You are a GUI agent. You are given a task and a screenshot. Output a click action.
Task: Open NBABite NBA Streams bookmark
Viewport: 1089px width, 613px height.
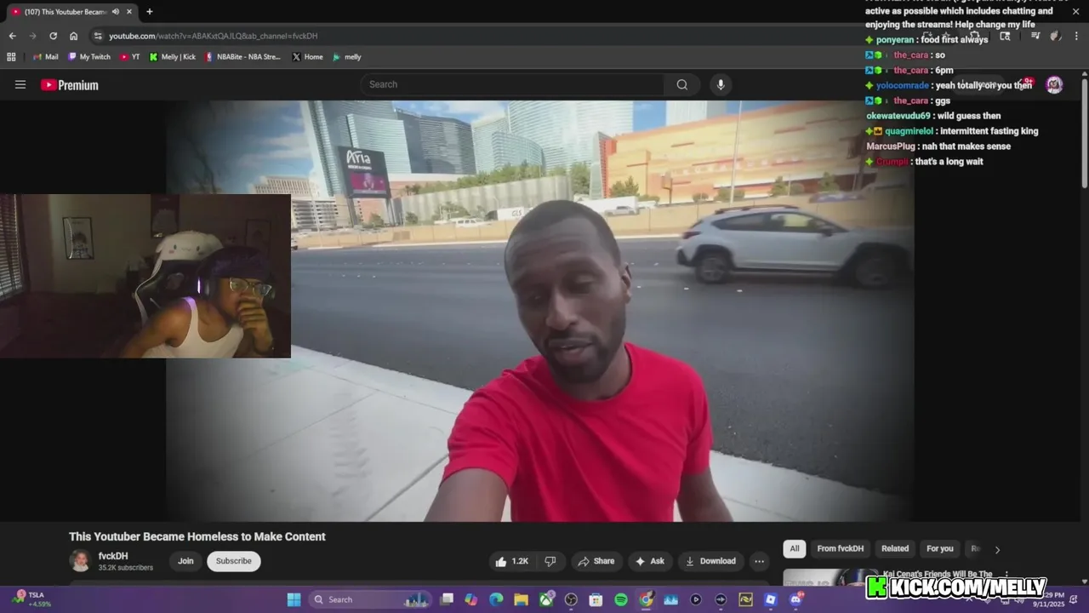tap(242, 57)
